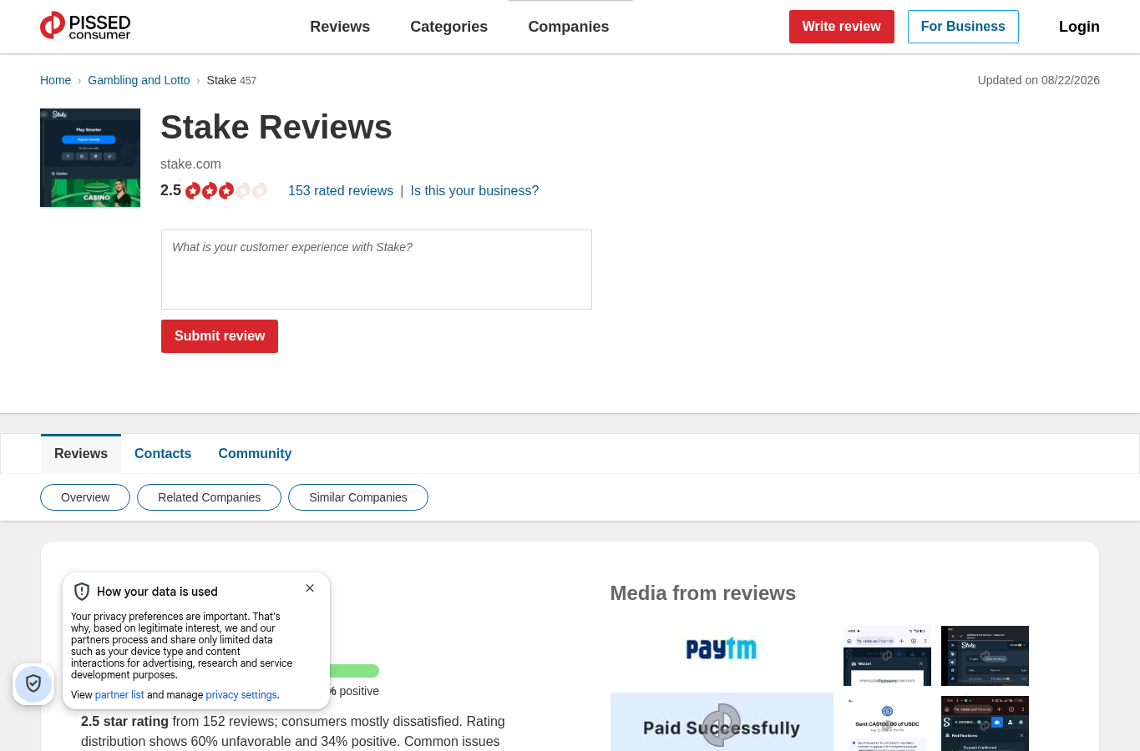
Task: Click the For Business button
Action: pyautogui.click(x=963, y=27)
